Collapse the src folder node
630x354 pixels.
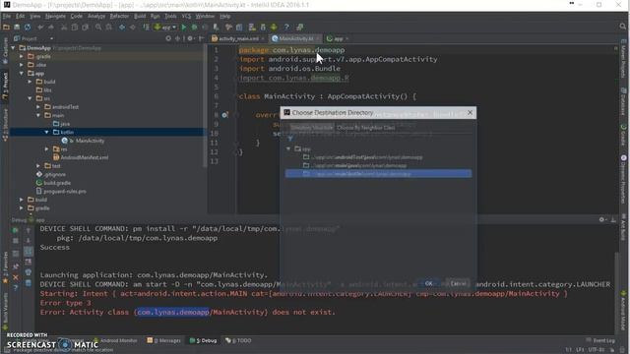click(30, 98)
